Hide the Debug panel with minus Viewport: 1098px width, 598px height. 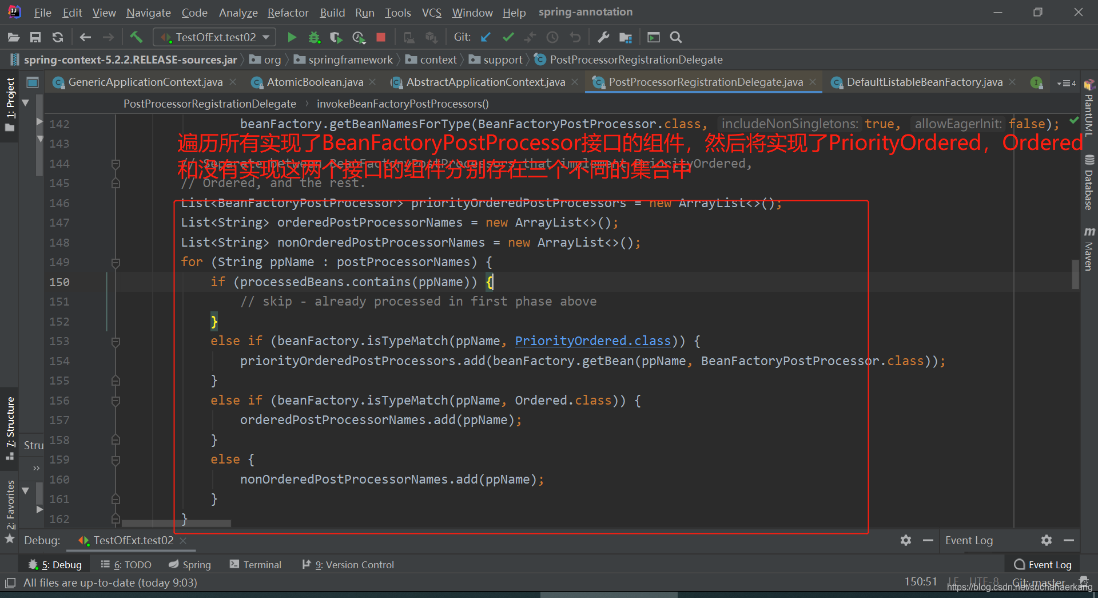[x=928, y=540]
